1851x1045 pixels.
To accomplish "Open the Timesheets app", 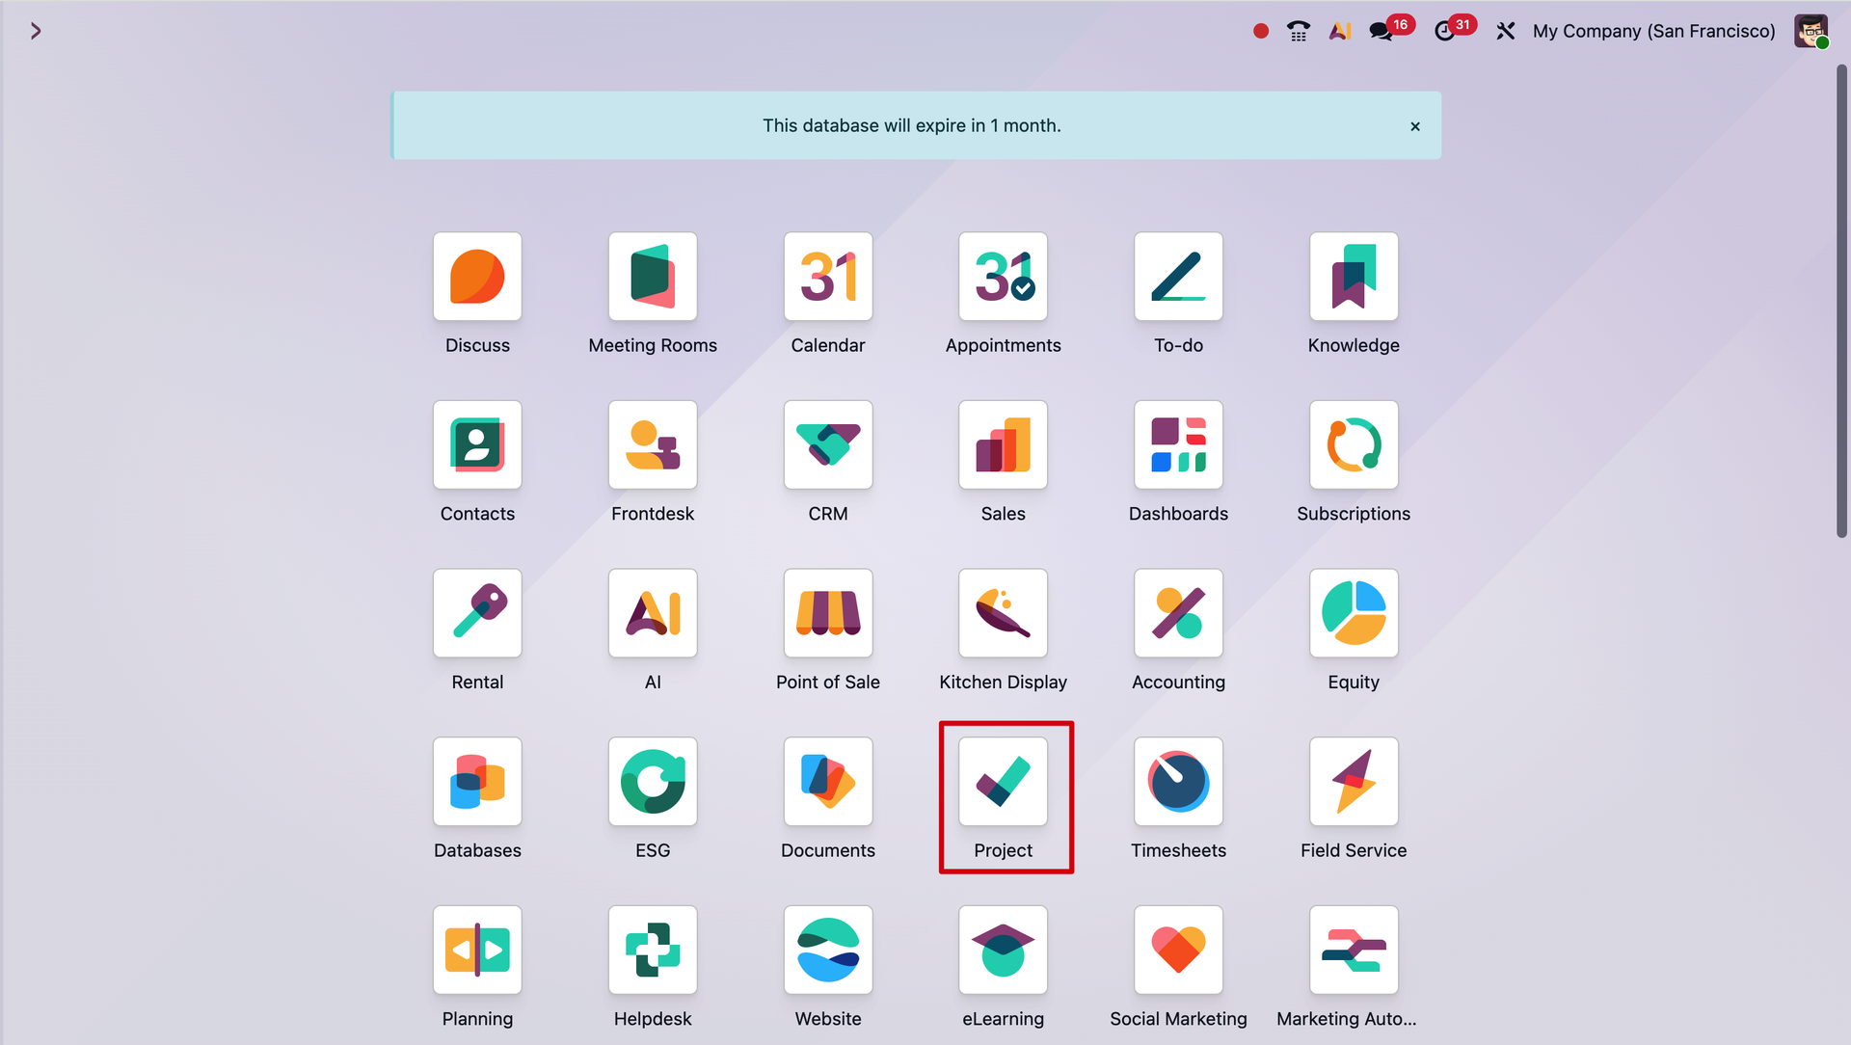I will click(1178, 782).
